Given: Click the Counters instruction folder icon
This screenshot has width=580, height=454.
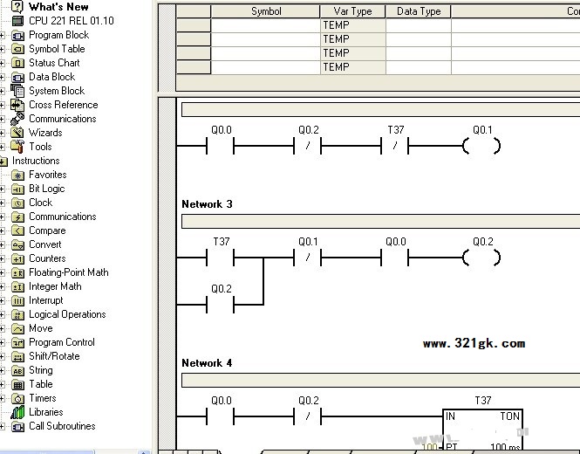Looking at the screenshot, I should [18, 258].
